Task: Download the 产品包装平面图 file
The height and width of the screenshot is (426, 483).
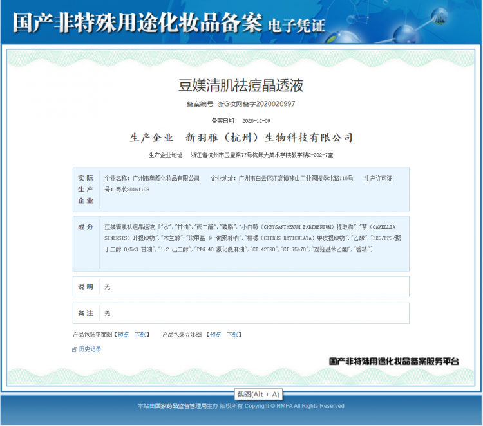Action: (x=140, y=335)
